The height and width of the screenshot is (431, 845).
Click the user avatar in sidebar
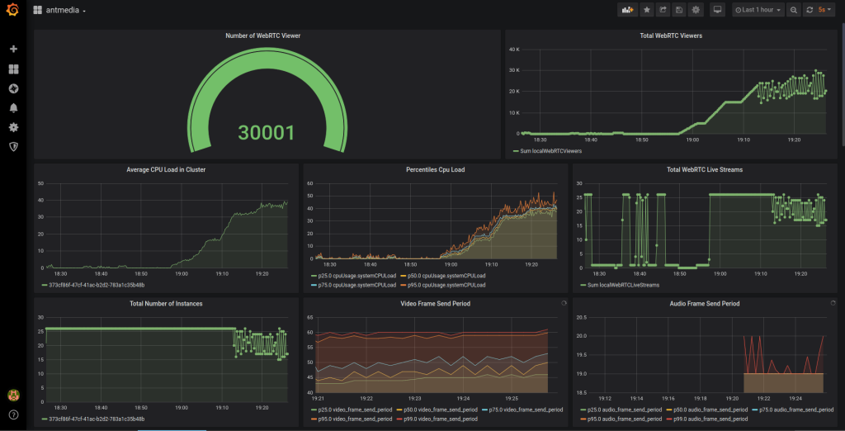point(13,395)
